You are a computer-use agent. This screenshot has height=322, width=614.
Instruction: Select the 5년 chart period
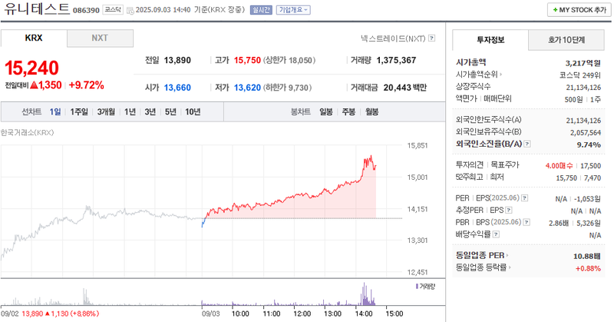(170, 111)
